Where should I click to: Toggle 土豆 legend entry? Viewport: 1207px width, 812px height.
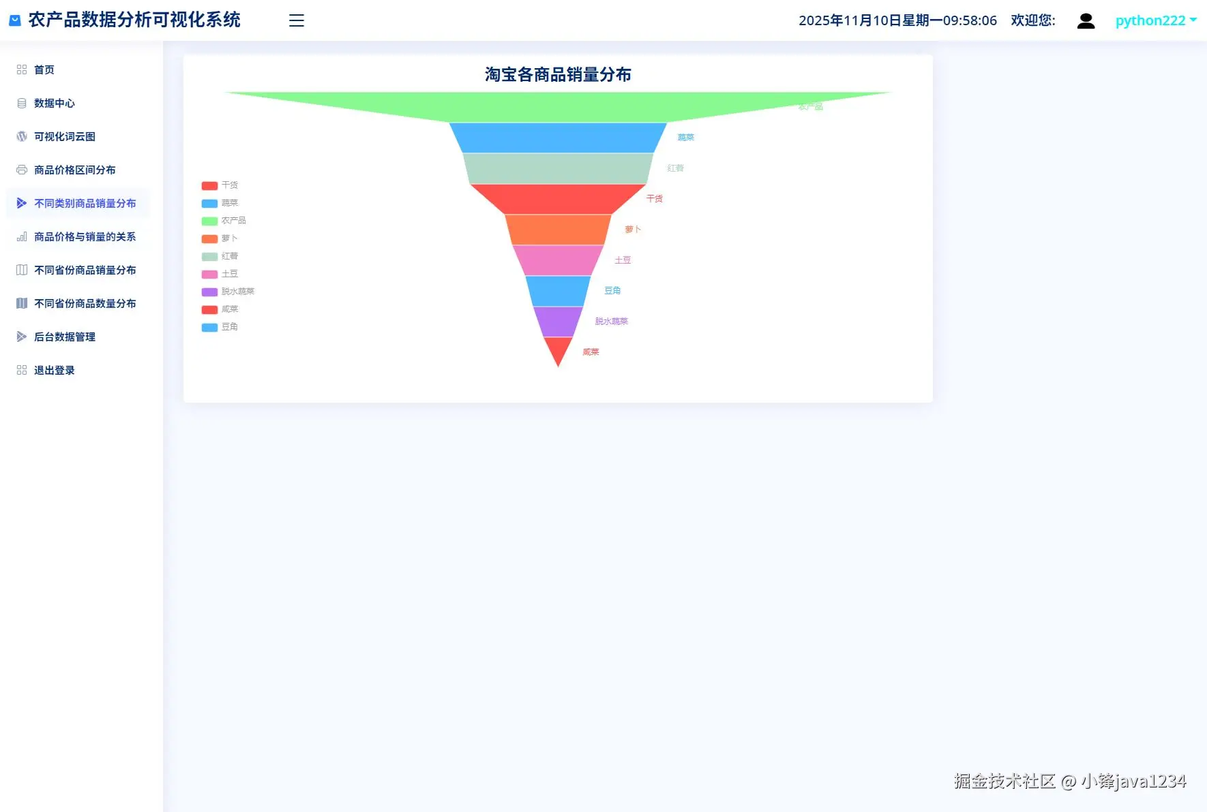[220, 274]
